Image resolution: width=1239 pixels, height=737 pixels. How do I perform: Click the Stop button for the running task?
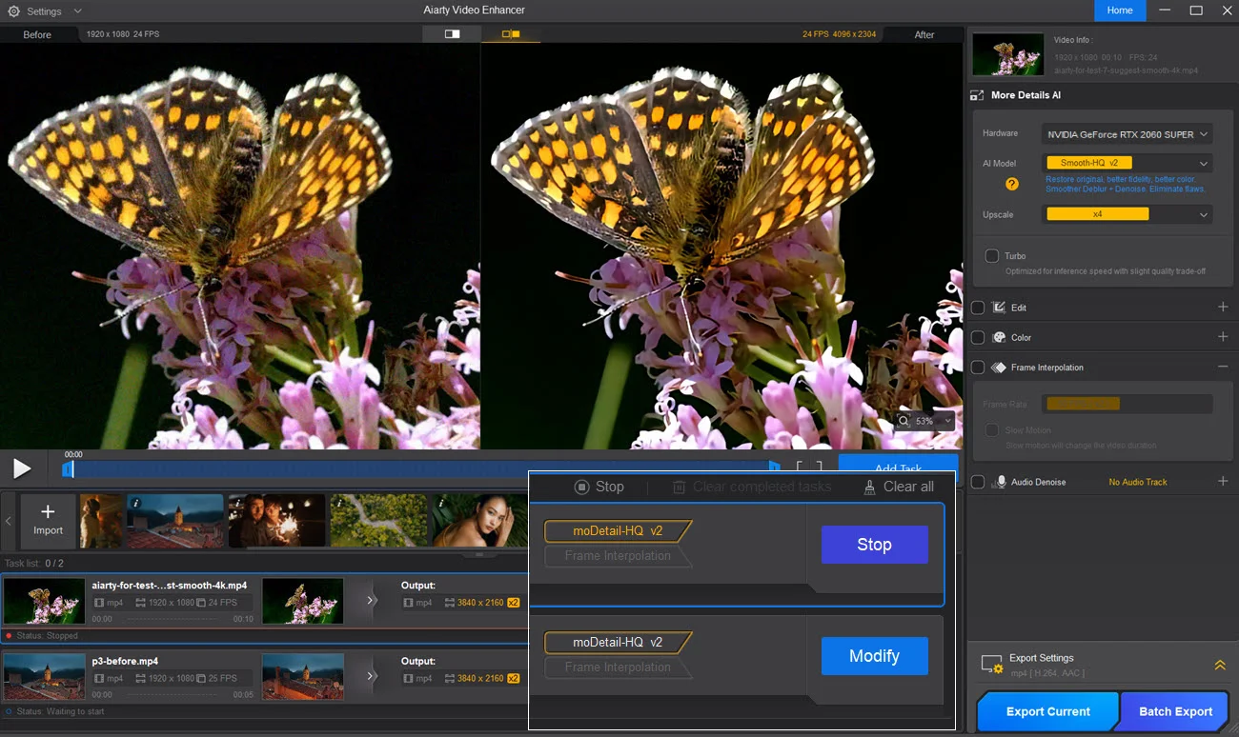(874, 544)
